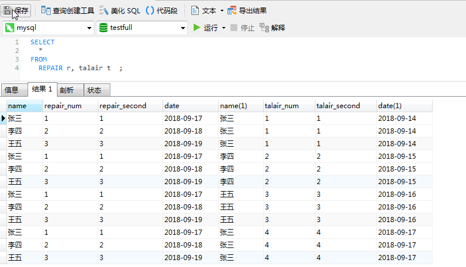
Task: Click the repair_num column header
Action: pos(71,106)
